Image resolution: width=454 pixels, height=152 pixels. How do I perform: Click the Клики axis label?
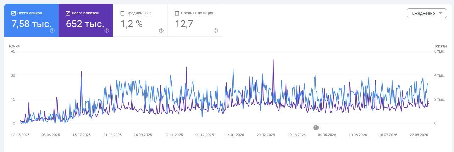(x=14, y=46)
